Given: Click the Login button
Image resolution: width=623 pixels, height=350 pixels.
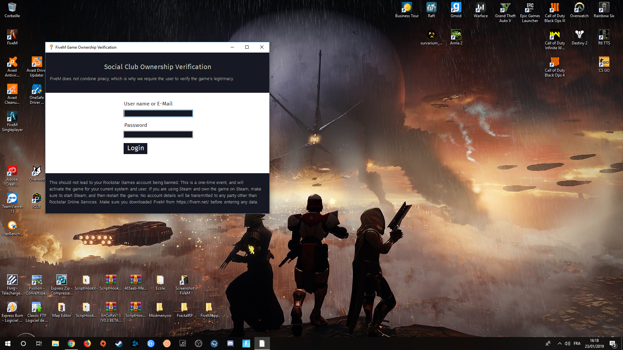Looking at the screenshot, I should click(135, 148).
